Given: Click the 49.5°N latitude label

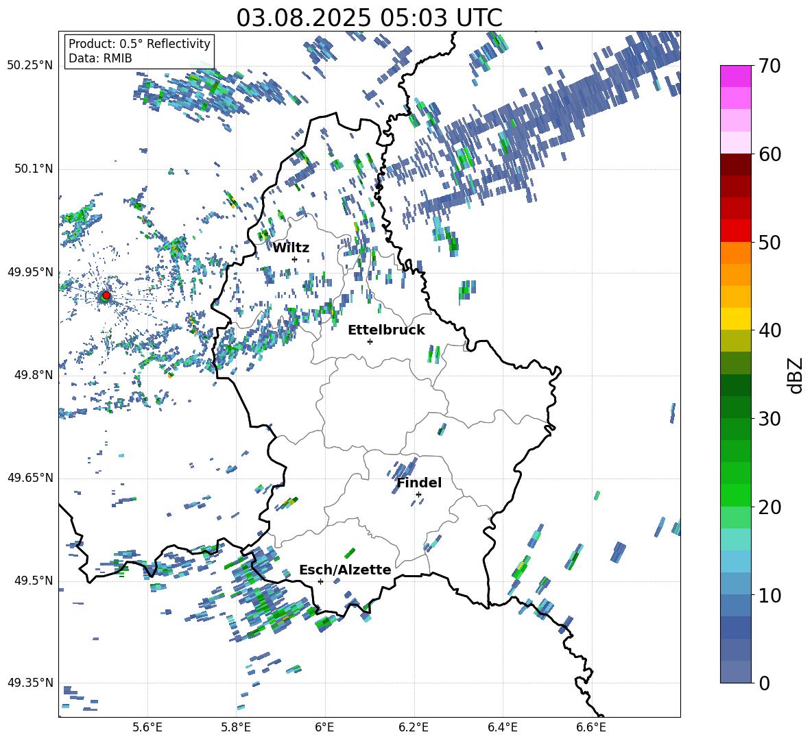Looking at the screenshot, I should click(x=34, y=580).
